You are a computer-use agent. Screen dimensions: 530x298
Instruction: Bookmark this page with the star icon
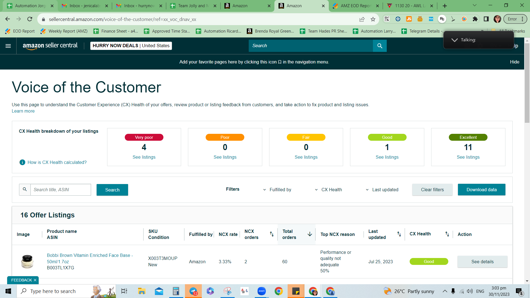[373, 19]
